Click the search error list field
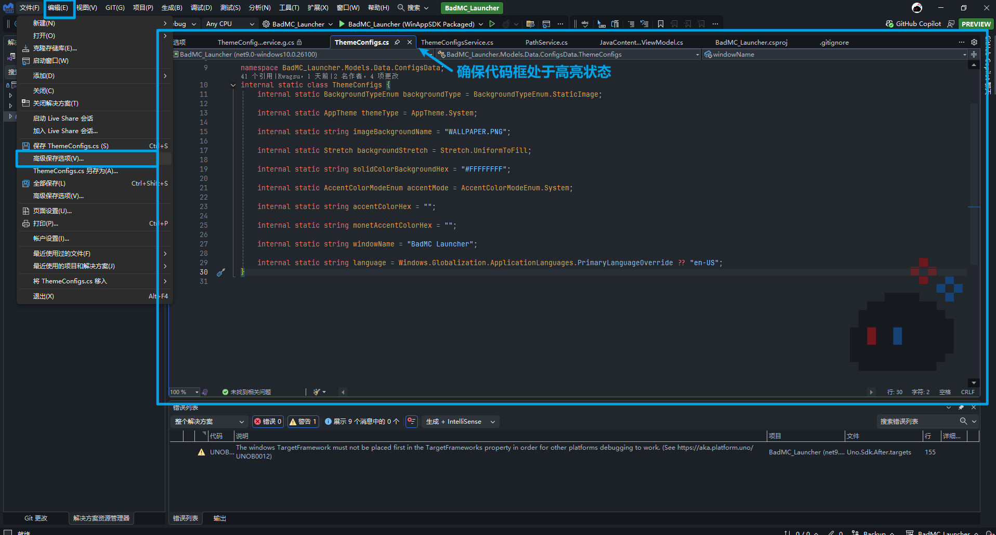 918,422
